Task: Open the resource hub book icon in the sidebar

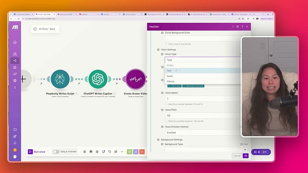Action: click(x=15, y=130)
